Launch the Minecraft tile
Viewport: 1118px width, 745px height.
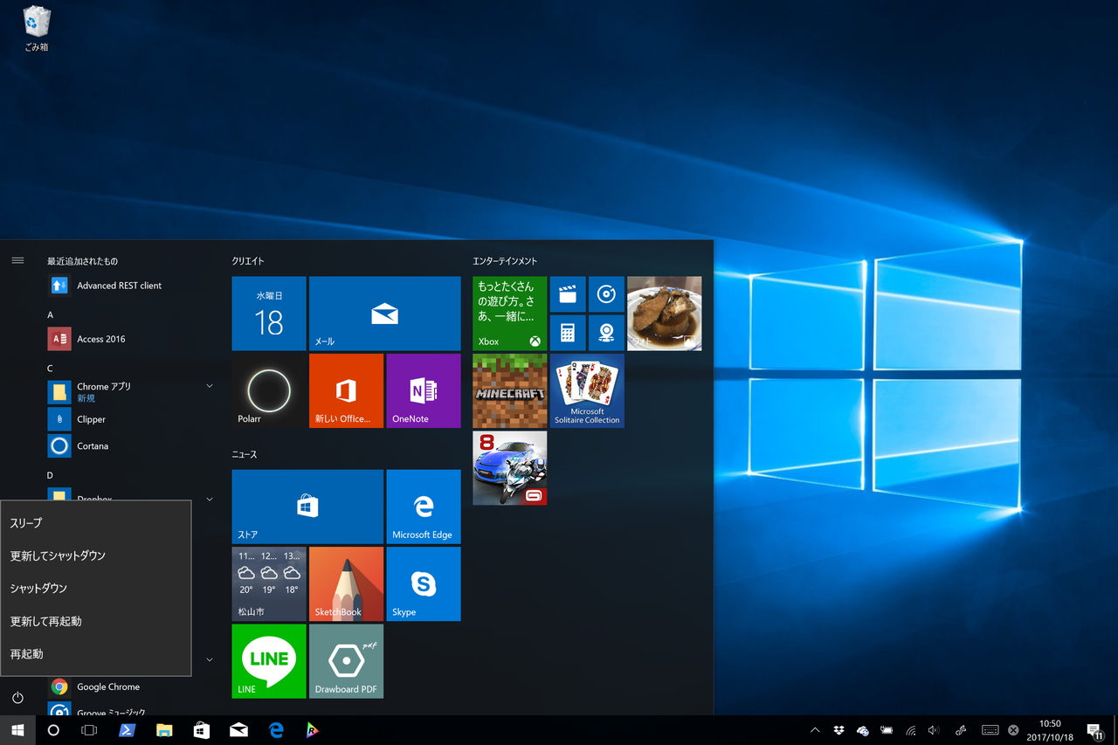[510, 390]
